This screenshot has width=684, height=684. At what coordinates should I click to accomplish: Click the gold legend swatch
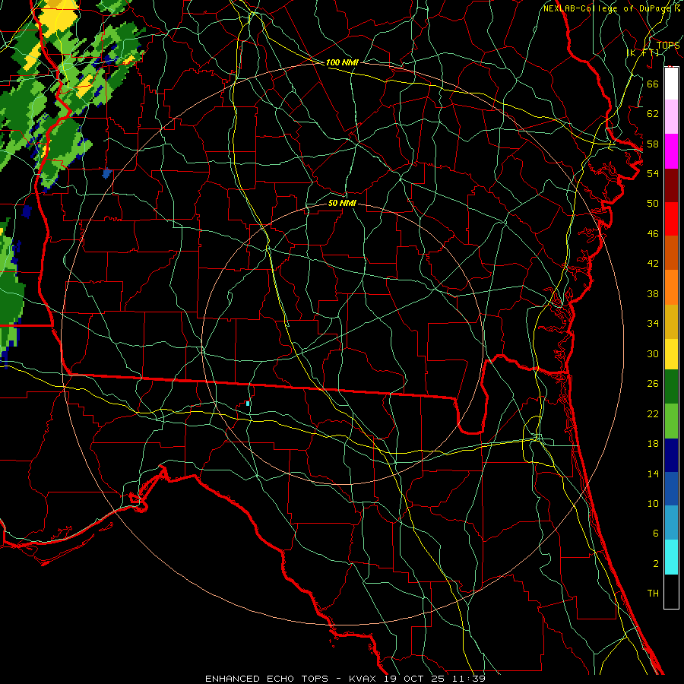(671, 321)
